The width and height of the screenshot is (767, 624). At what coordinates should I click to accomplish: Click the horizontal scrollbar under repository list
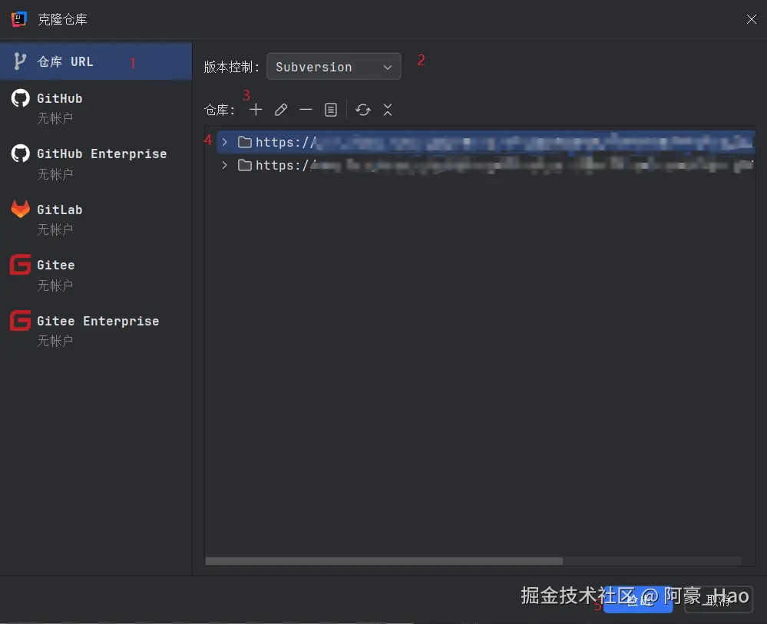point(384,561)
